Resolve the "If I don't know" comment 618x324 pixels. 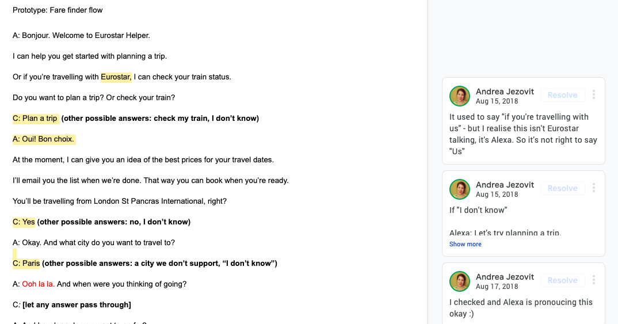pyautogui.click(x=562, y=188)
